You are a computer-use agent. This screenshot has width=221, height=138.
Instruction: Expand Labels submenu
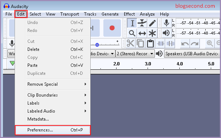click(53, 103)
